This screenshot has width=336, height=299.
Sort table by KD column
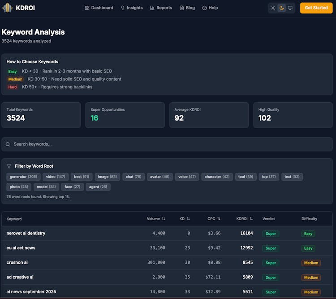185,219
